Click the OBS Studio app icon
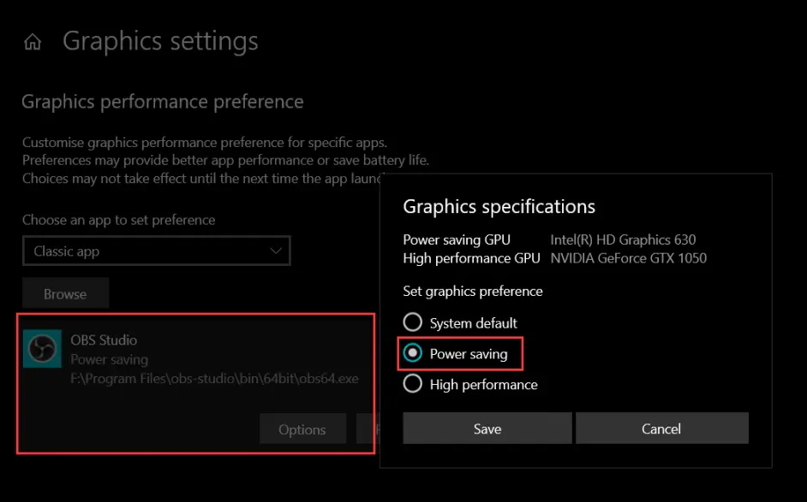 click(x=42, y=348)
